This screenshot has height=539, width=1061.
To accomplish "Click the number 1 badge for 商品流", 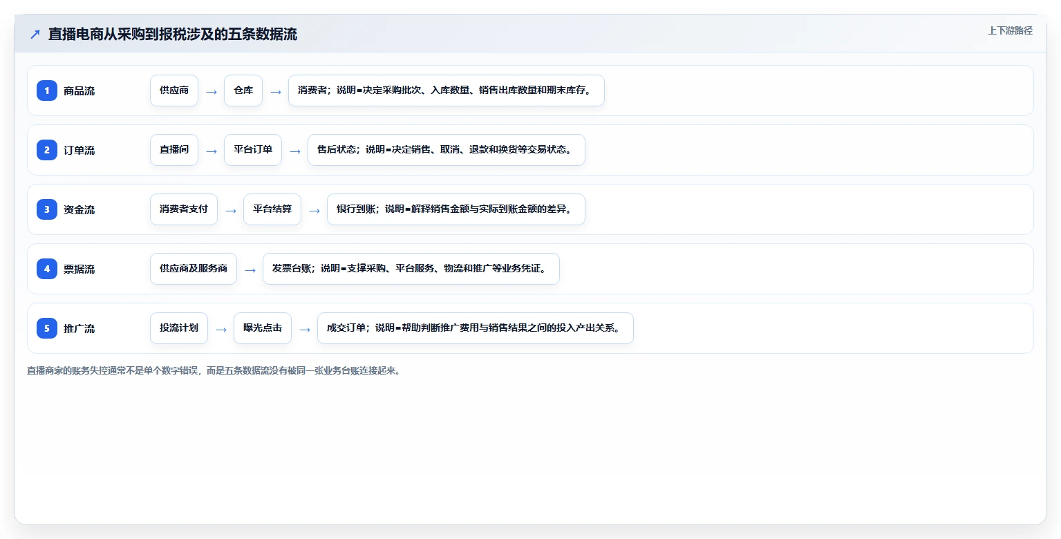I will (47, 91).
